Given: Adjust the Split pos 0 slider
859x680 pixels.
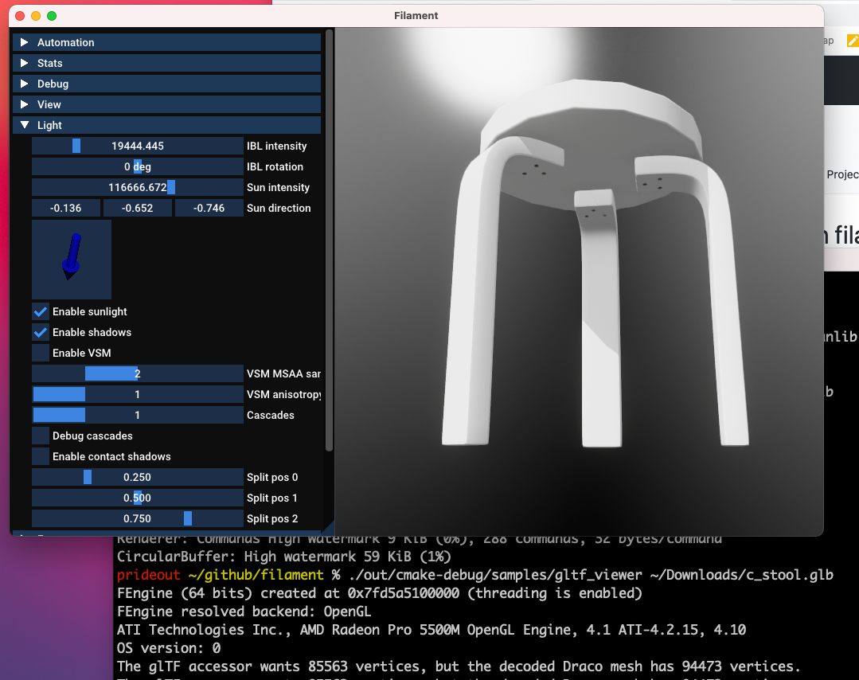Looking at the screenshot, I should [x=138, y=477].
